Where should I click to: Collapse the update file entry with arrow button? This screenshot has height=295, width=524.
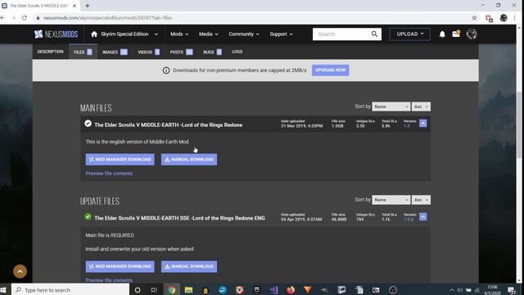tap(422, 216)
